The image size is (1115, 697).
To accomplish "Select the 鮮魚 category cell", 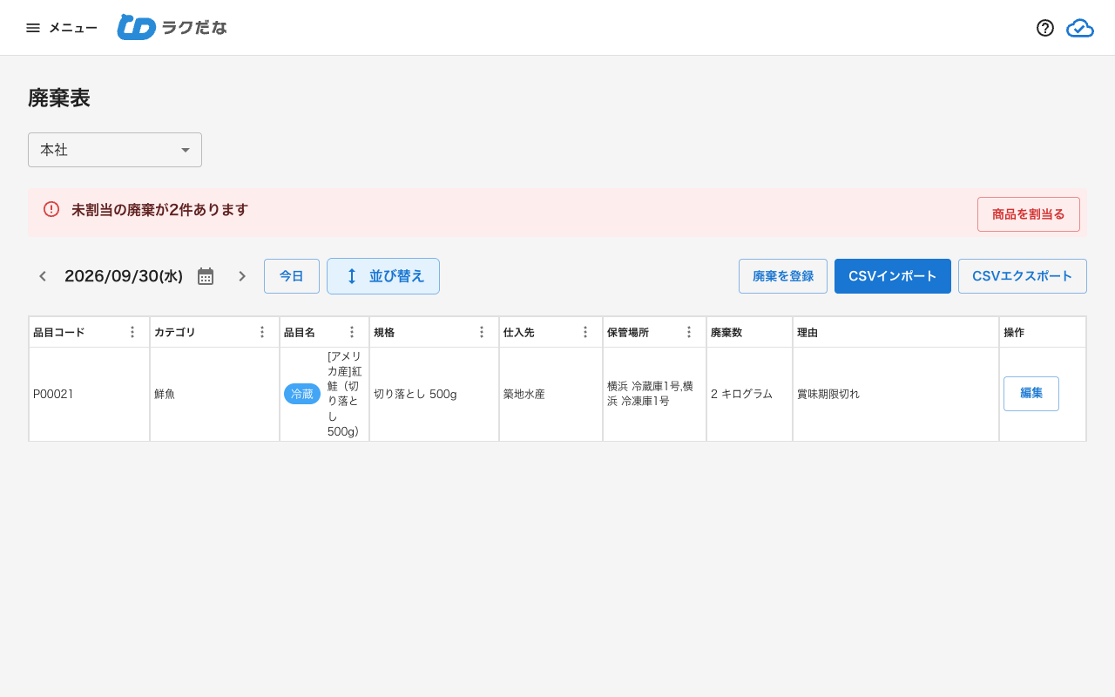I will click(x=214, y=394).
